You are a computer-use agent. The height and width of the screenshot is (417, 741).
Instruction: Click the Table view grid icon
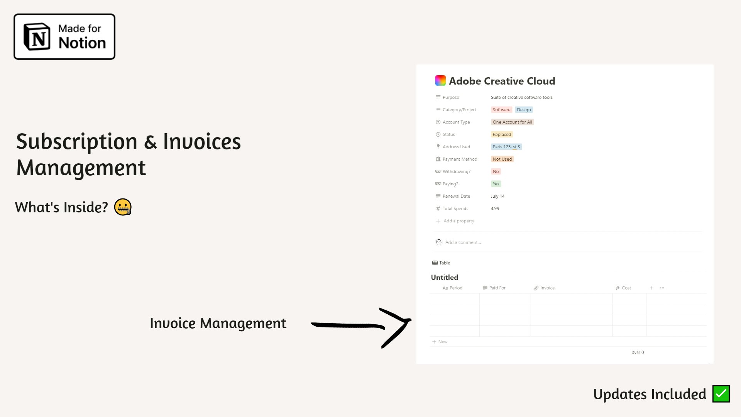click(435, 263)
